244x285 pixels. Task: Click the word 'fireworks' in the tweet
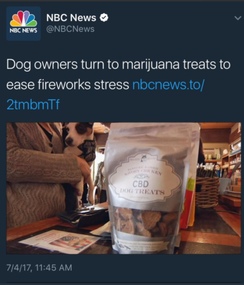tap(64, 85)
